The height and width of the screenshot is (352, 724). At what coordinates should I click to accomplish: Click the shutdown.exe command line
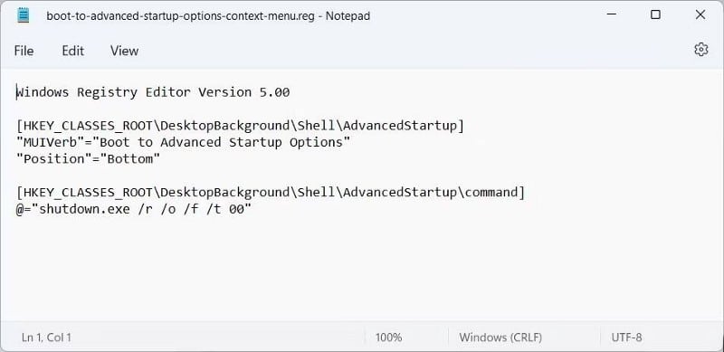coord(134,209)
